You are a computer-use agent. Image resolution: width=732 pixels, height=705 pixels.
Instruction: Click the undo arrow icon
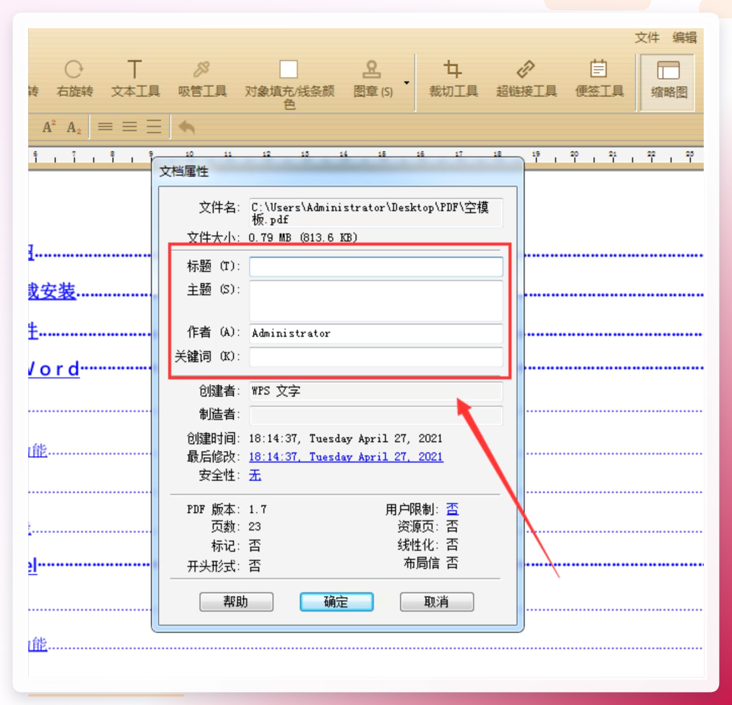pyautogui.click(x=187, y=127)
